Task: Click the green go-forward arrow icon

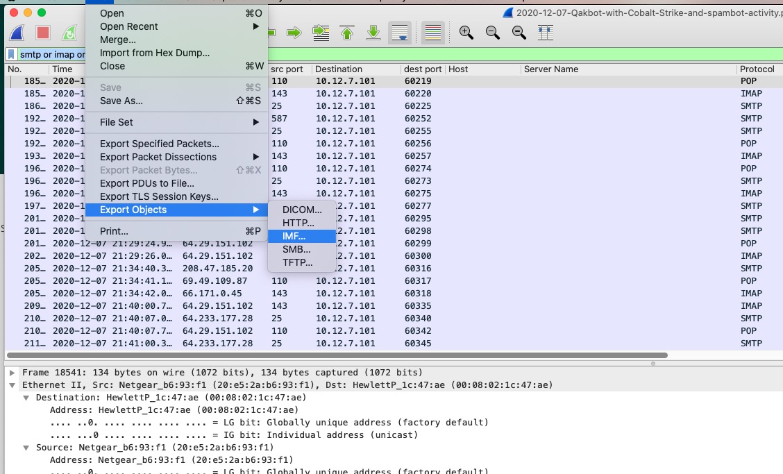Action: (294, 33)
